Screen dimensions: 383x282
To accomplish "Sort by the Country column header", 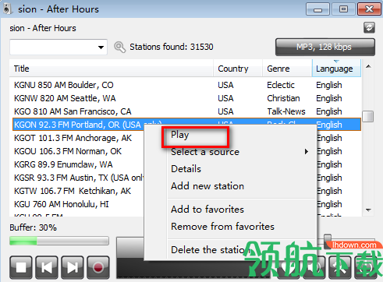I will pyautogui.click(x=238, y=69).
